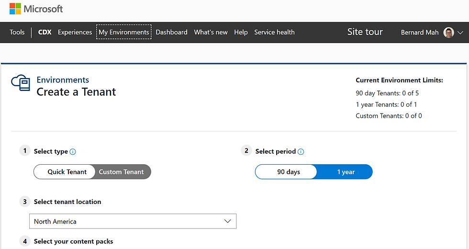The image size is (469, 249).
Task: Go to the CDX home link
Action: tap(45, 33)
